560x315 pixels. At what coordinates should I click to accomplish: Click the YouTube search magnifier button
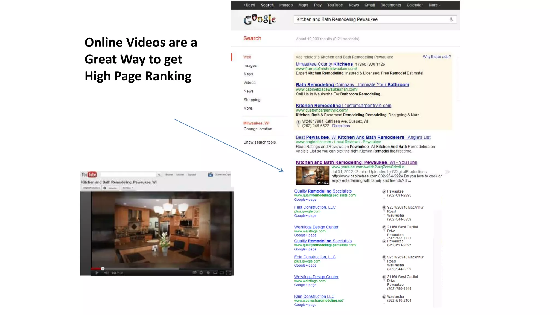pos(159,174)
